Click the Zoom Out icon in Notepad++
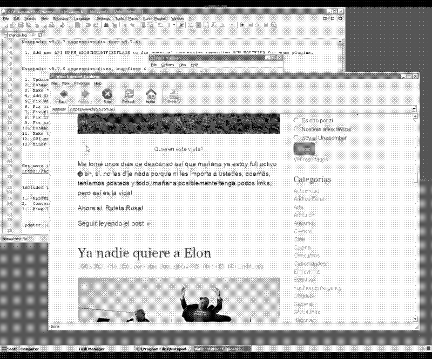Screen dimensions: 432x359 pyautogui.click(x=132, y=25)
